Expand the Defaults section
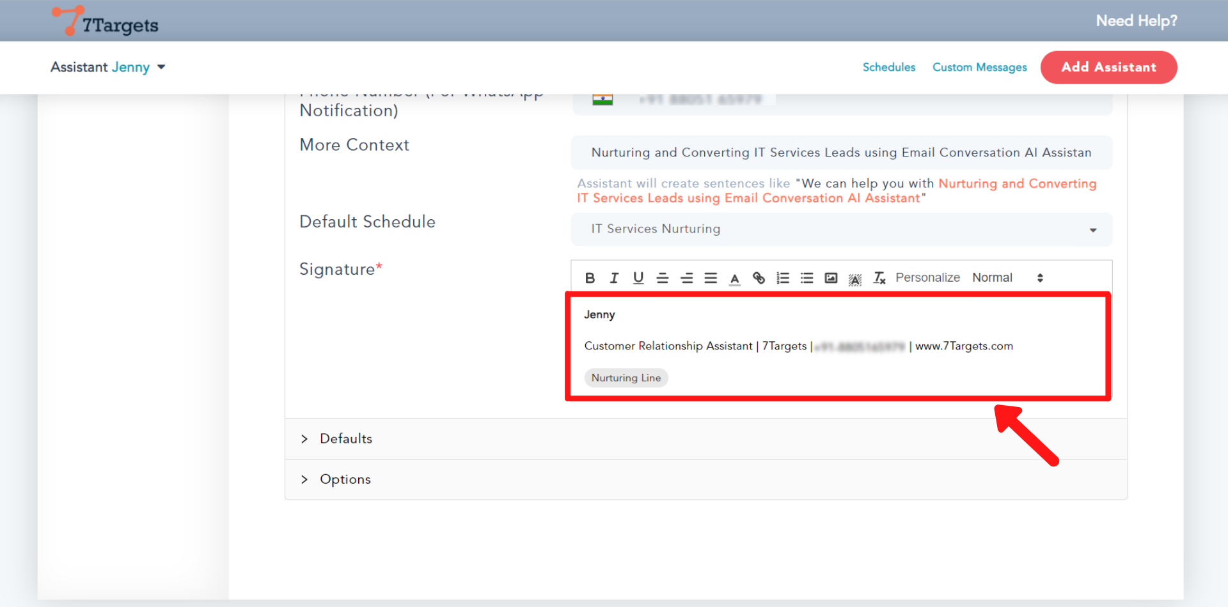This screenshot has width=1228, height=607. [346, 439]
